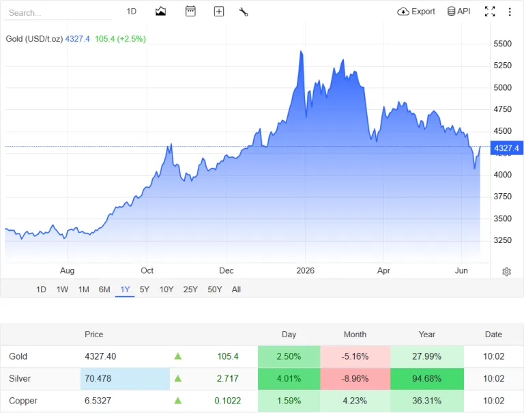The image size is (524, 413).
Task: Click Copper month change 4.23%
Action: point(355,401)
